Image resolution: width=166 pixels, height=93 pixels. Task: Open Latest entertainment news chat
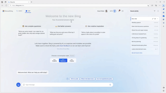(145, 49)
